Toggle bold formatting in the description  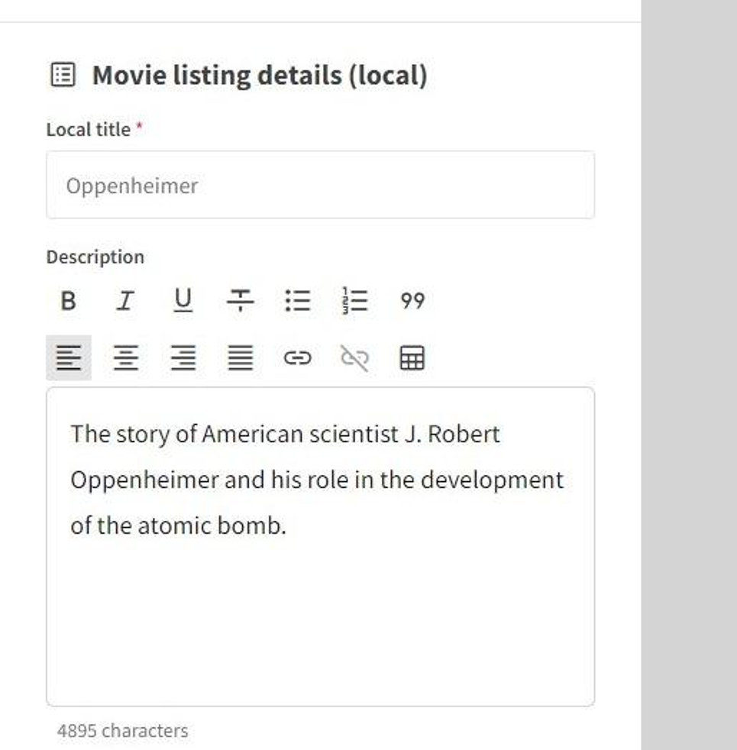[x=68, y=301]
